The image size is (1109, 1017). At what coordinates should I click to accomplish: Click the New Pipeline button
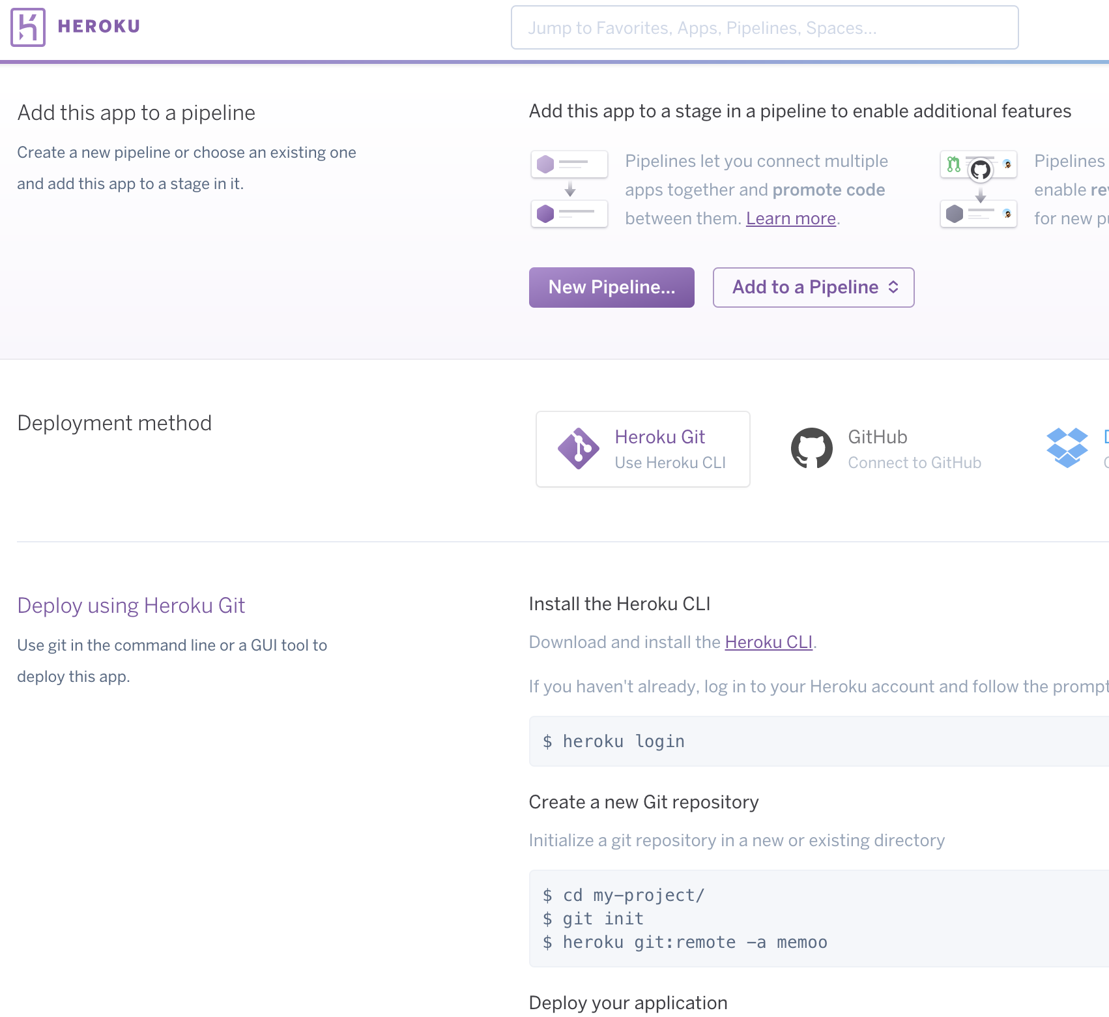tap(611, 287)
